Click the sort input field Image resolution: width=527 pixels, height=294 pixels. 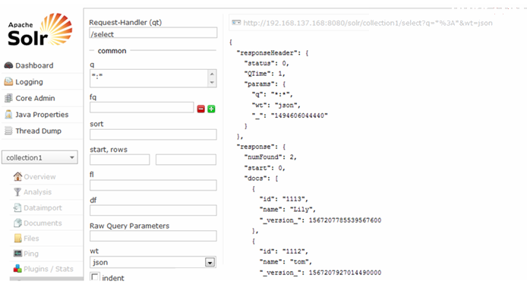click(x=153, y=134)
